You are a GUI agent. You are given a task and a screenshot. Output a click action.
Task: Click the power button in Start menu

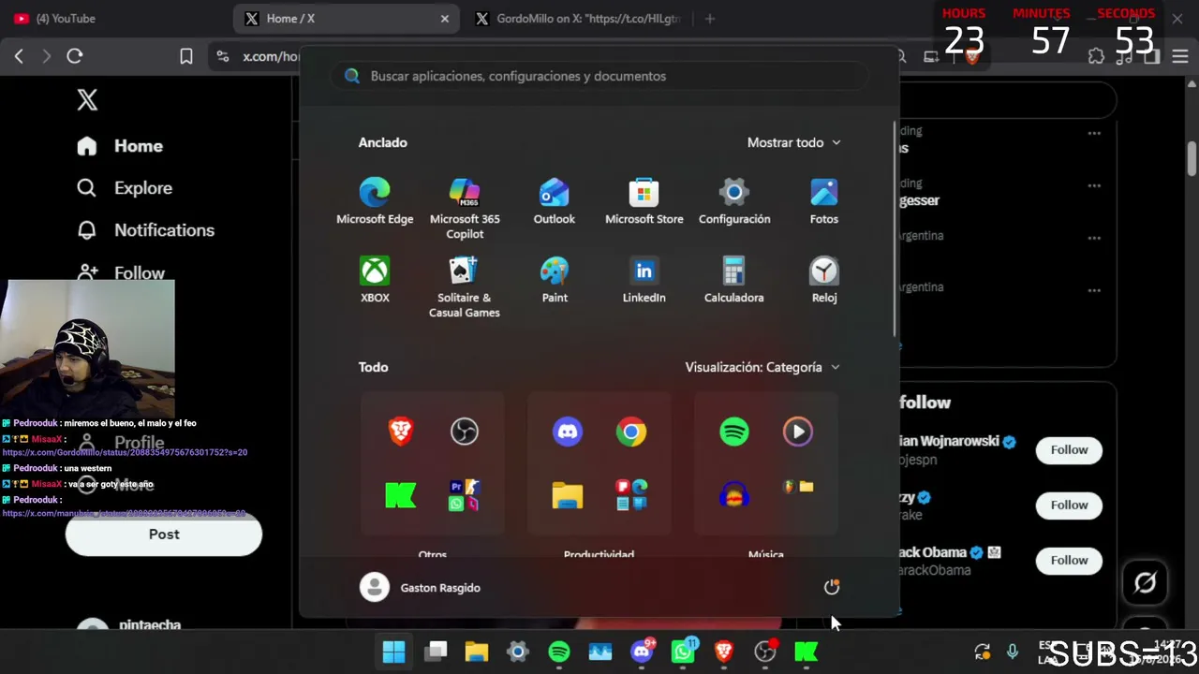(832, 587)
